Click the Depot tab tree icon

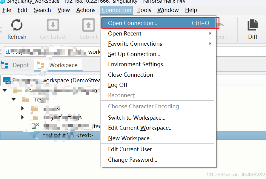[4, 65]
